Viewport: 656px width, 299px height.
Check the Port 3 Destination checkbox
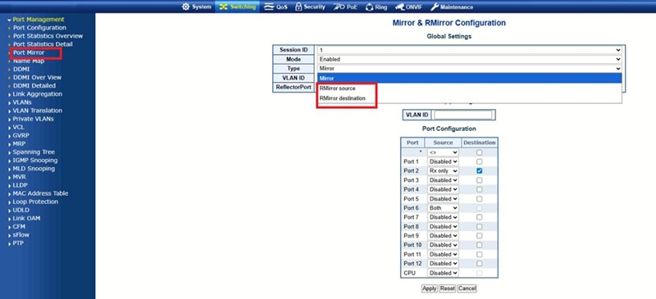click(x=480, y=180)
